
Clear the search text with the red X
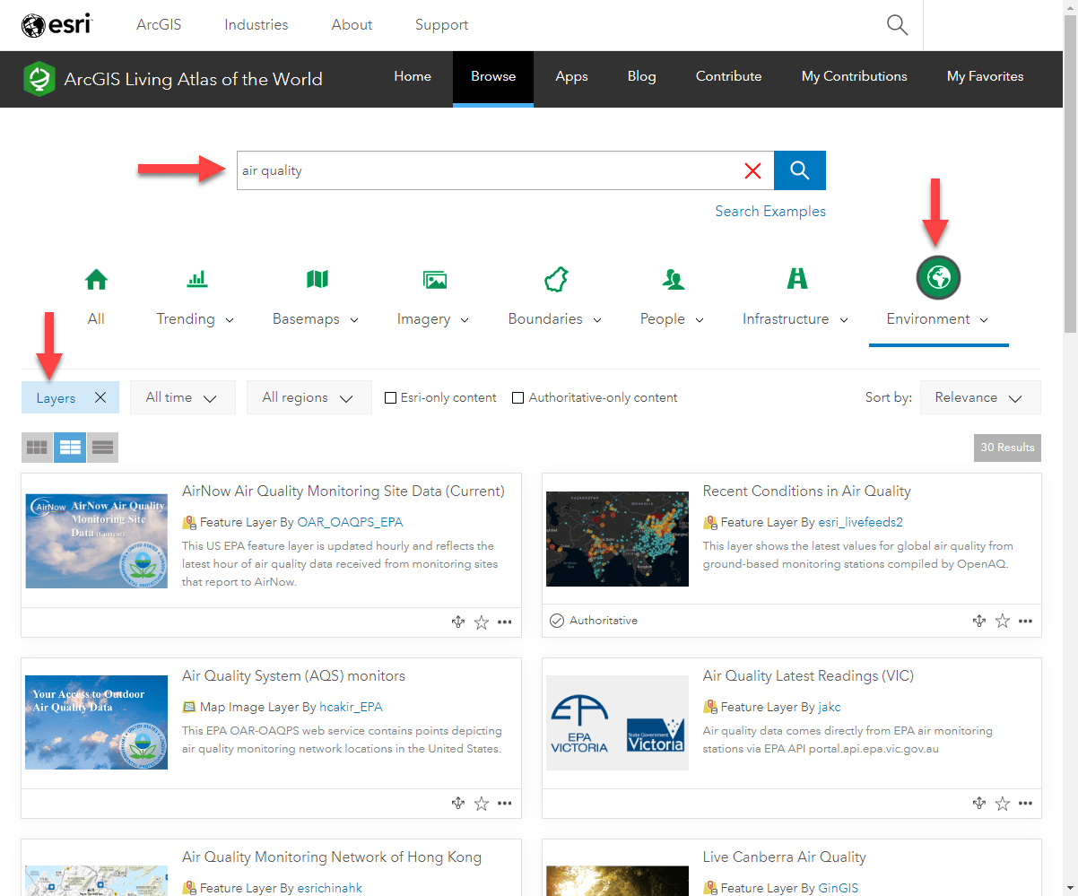tap(753, 170)
